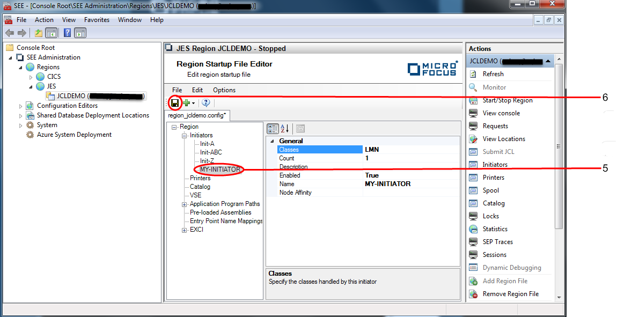Click Remove Region File action

click(511, 294)
